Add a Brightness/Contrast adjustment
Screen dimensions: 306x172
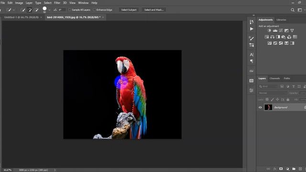[269, 31]
